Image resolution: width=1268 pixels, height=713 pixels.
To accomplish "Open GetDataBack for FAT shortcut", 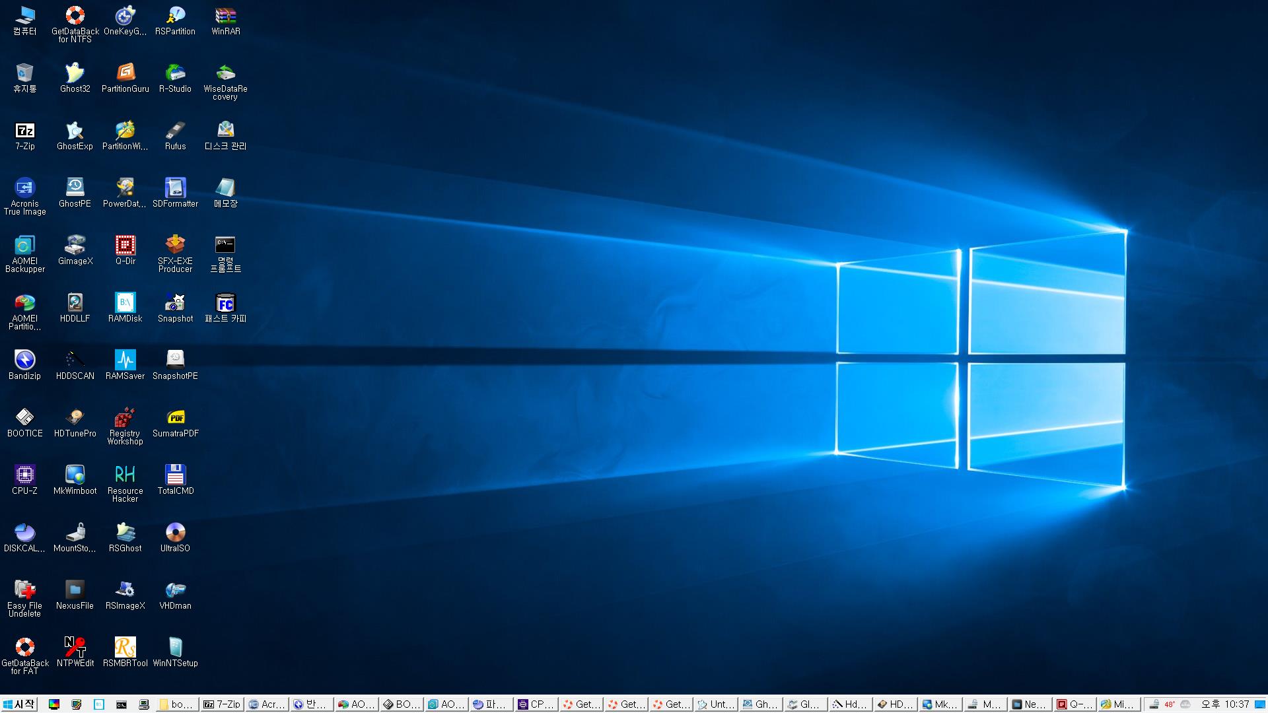I will [x=25, y=656].
